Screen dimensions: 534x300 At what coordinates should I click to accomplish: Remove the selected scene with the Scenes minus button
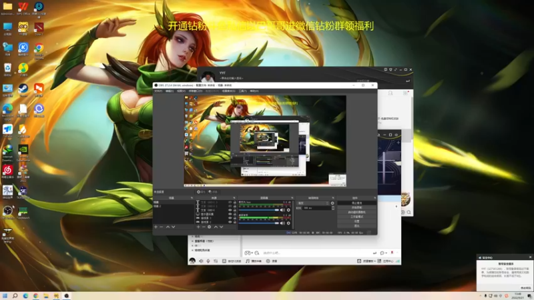(162, 227)
